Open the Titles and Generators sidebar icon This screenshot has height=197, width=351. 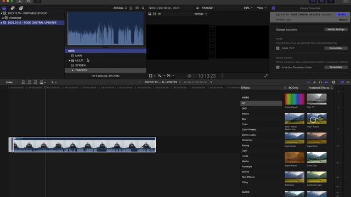[21, 8]
